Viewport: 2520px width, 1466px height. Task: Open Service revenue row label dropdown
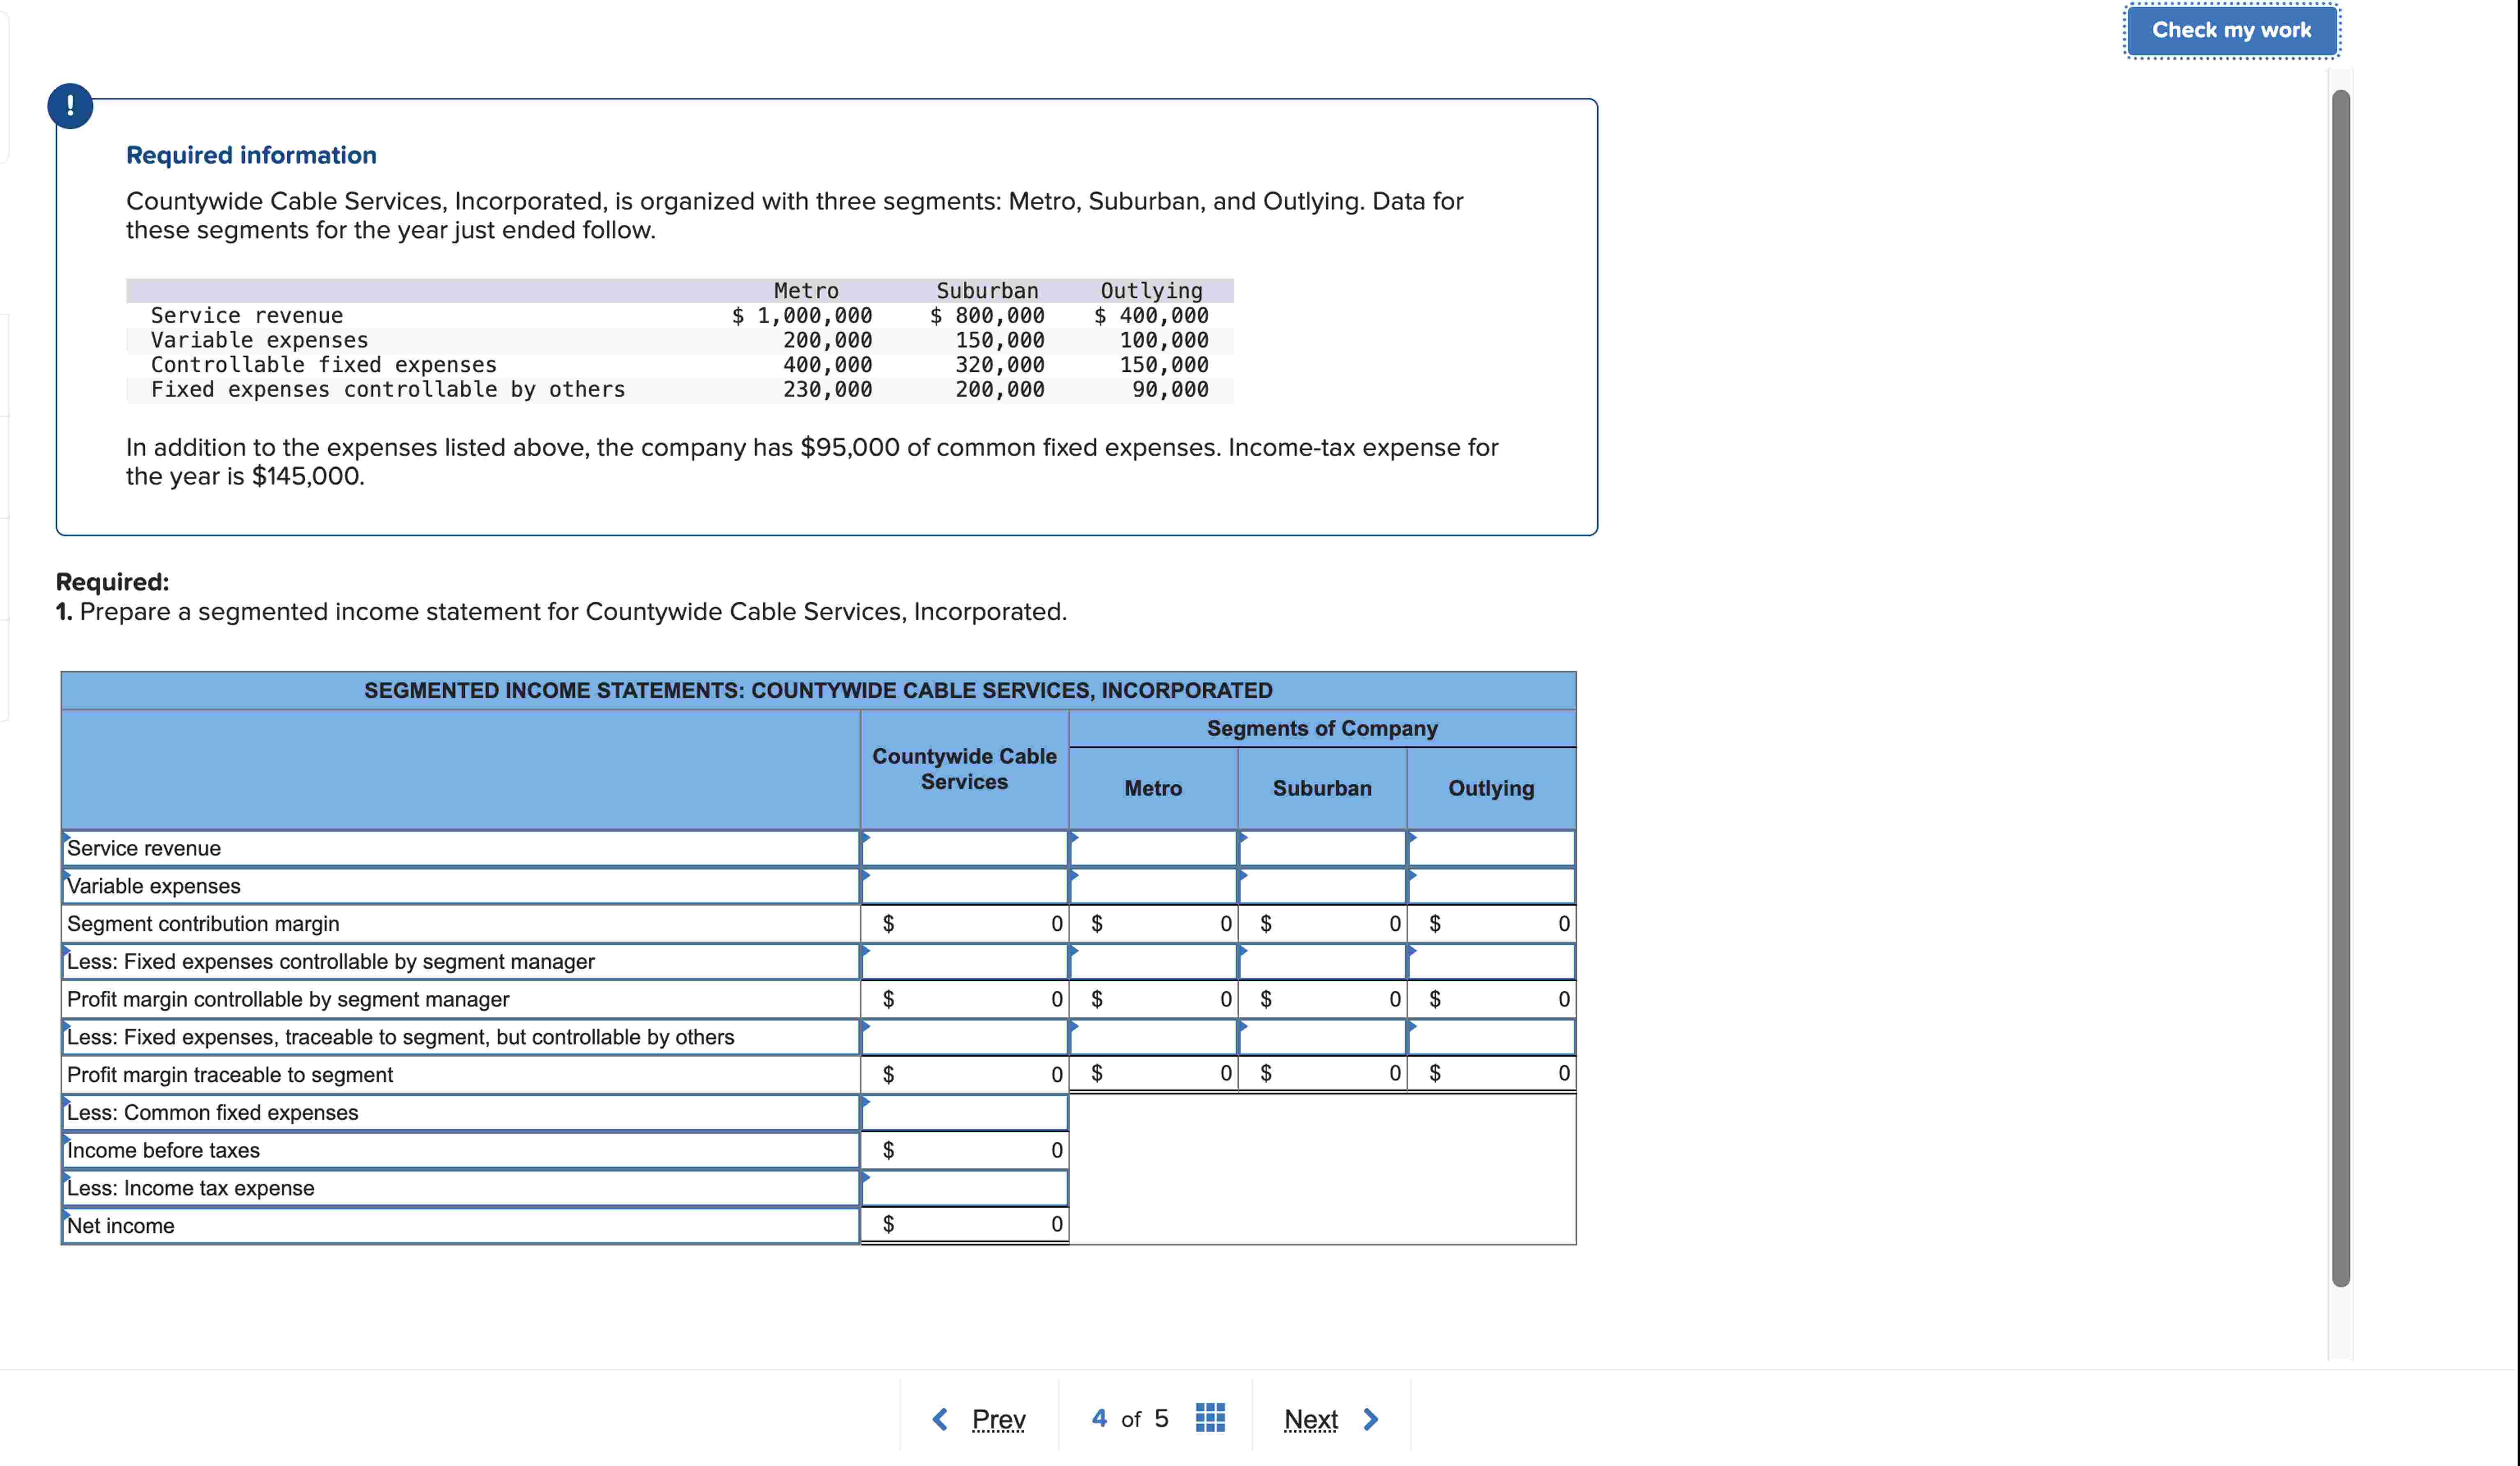460,848
